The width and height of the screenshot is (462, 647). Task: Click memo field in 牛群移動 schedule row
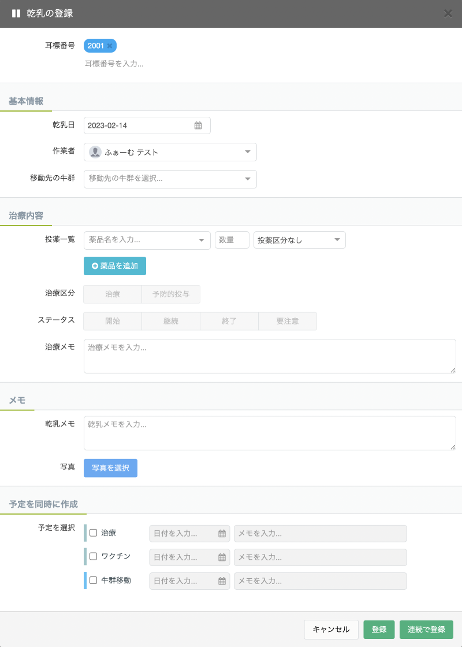[321, 581]
